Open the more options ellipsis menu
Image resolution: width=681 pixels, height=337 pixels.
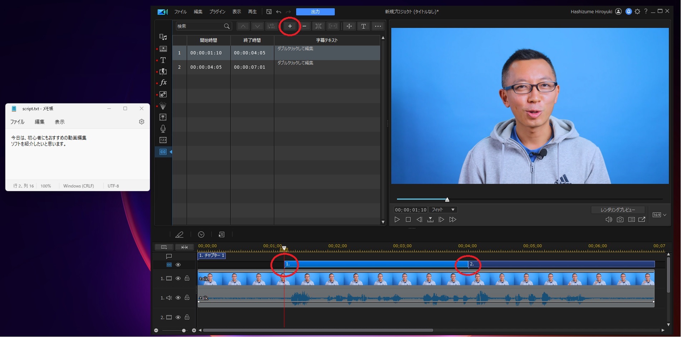[378, 26]
